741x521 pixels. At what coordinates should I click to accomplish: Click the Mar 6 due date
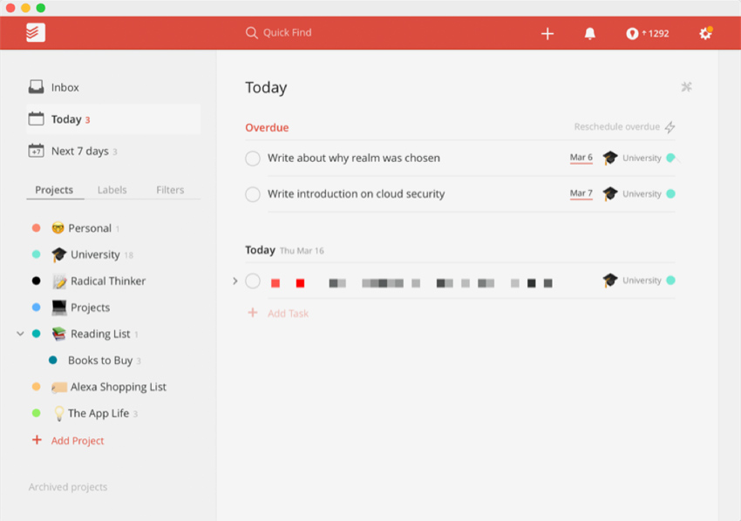click(581, 158)
